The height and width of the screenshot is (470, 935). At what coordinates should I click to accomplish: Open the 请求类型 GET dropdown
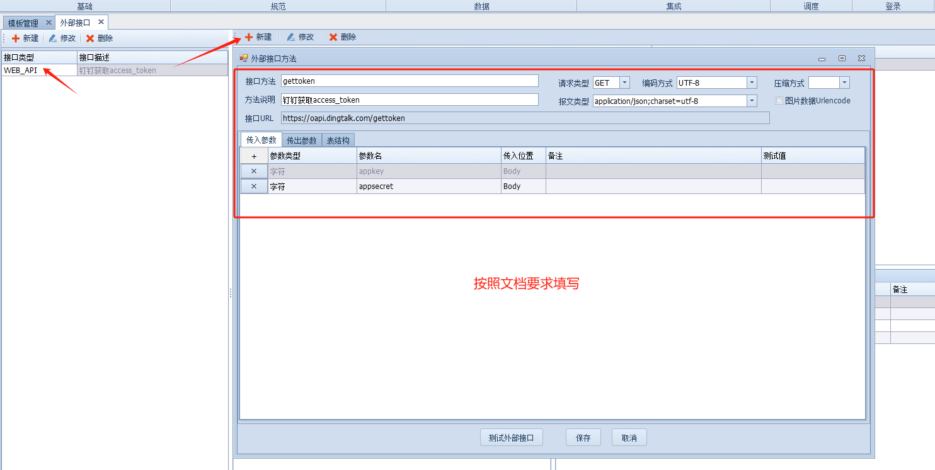point(624,83)
